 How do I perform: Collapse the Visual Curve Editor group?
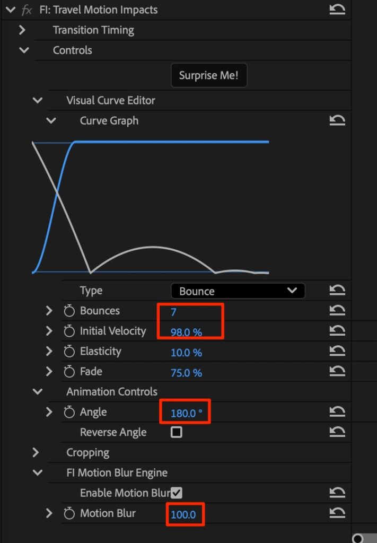pyautogui.click(x=37, y=100)
